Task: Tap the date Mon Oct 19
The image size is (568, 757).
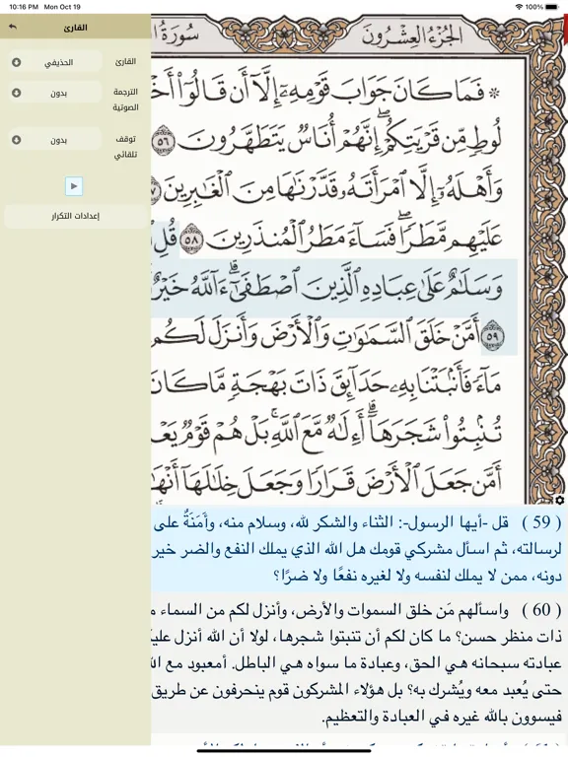Action: tap(62, 7)
